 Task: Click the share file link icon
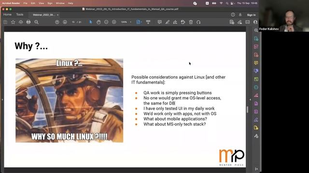pyautogui.click(x=232, y=22)
